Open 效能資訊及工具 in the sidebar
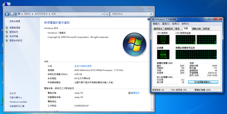This screenshot has width=227, height=114. click(17, 106)
